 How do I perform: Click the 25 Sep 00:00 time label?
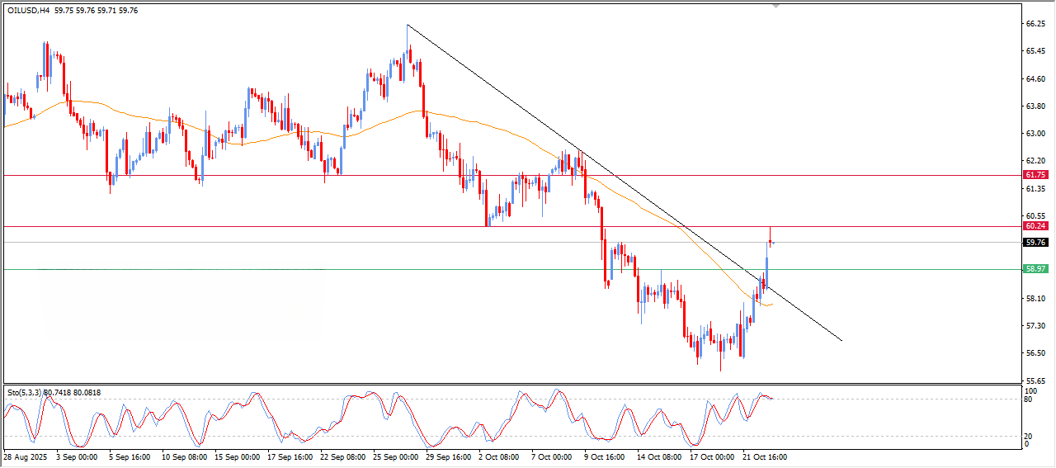[x=397, y=456]
